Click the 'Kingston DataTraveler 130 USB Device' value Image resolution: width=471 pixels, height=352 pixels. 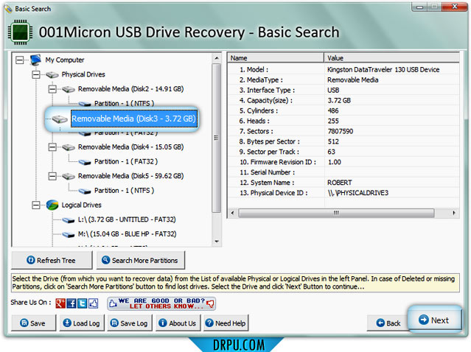tap(383, 70)
